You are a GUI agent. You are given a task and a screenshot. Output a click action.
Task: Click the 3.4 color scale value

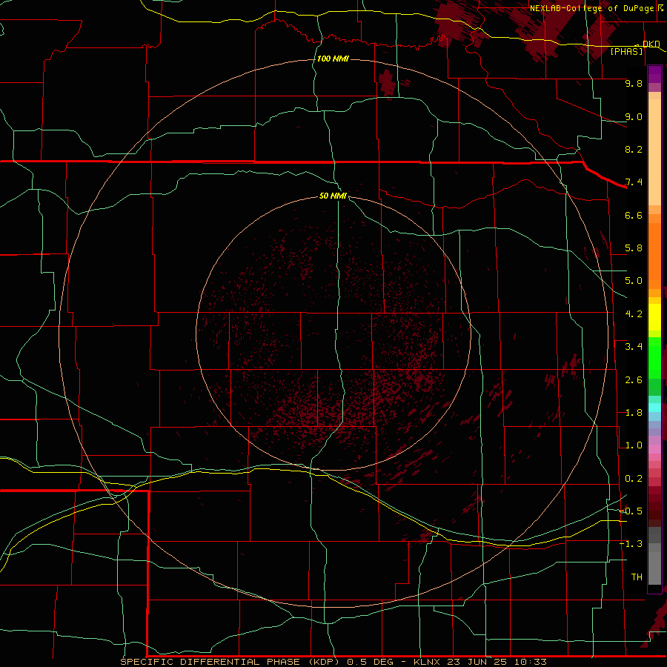pos(634,347)
